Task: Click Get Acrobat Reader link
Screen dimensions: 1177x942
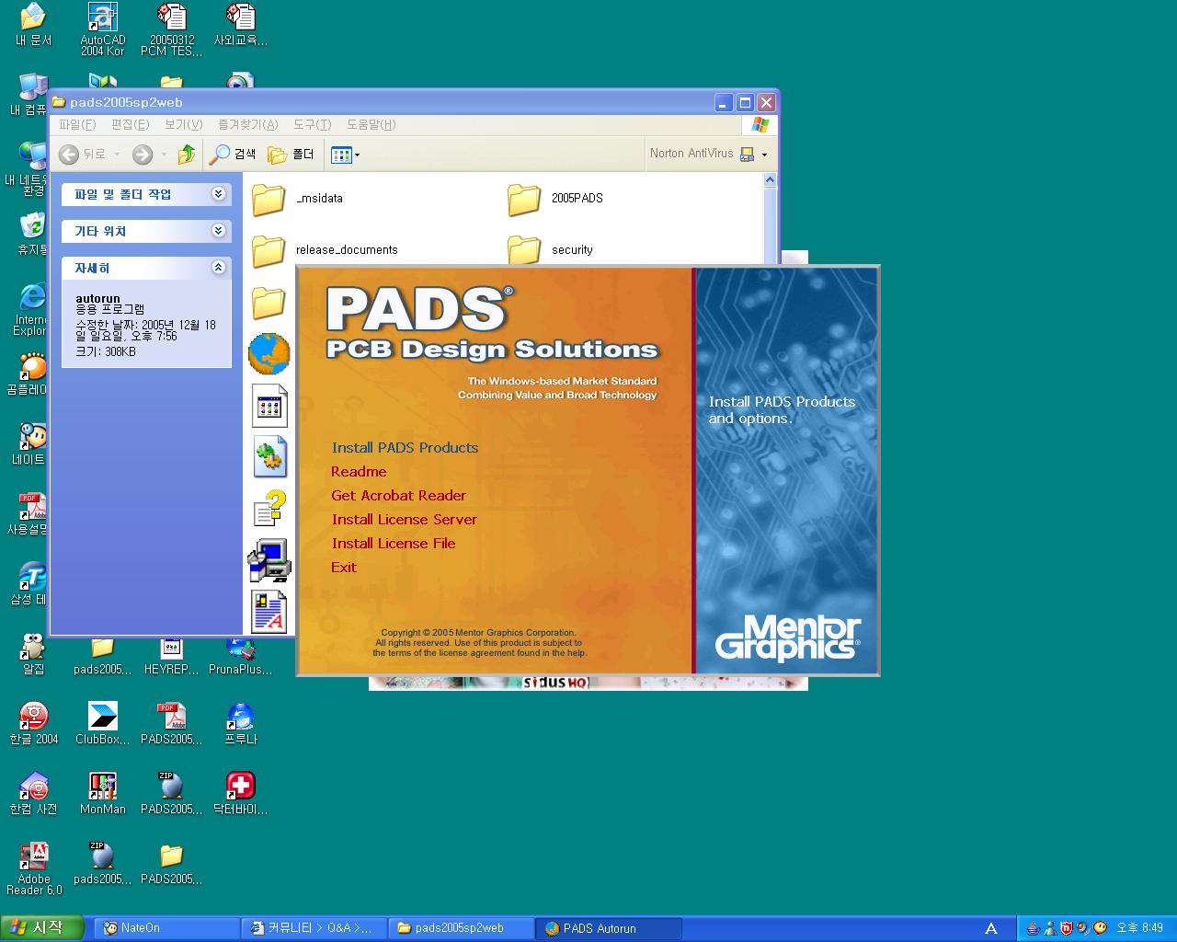Action: (x=398, y=496)
